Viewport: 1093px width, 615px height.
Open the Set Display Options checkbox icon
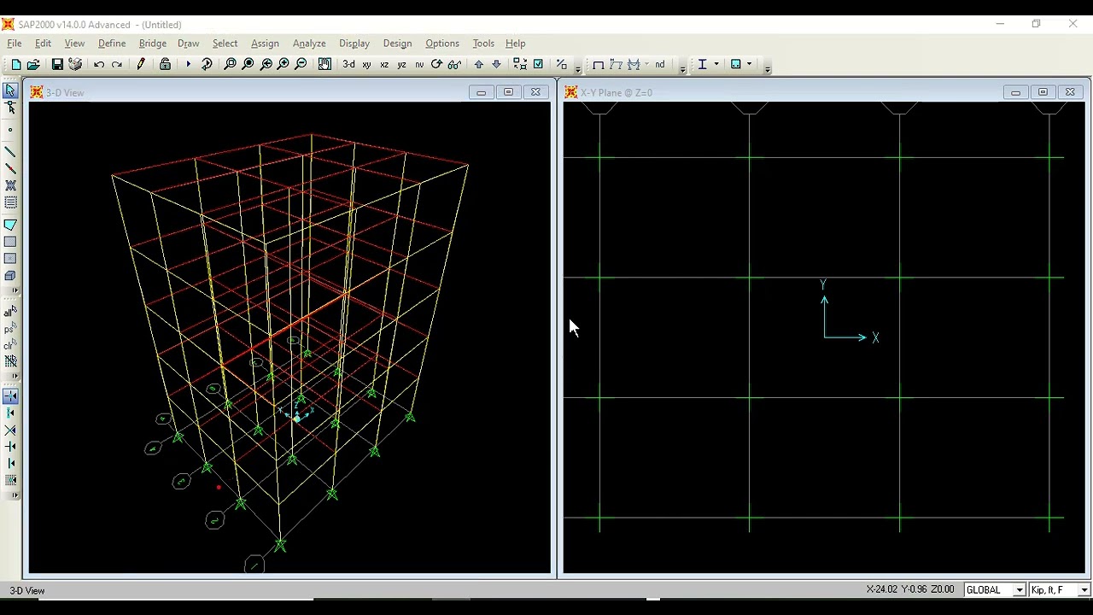(x=538, y=64)
